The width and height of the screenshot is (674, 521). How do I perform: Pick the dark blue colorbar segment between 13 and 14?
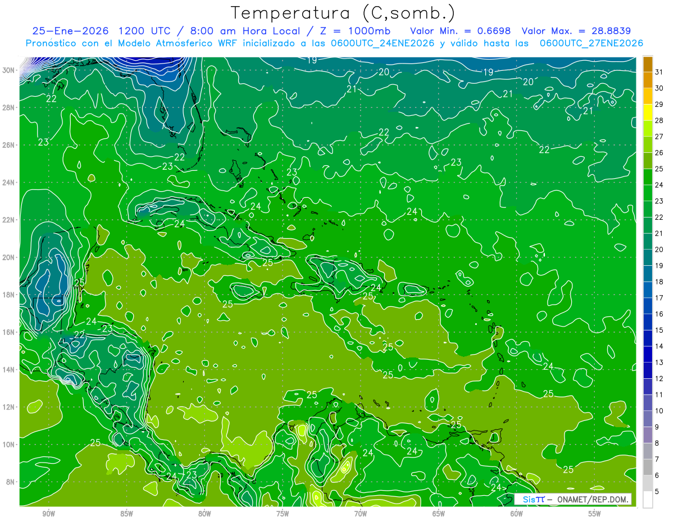[x=648, y=355]
